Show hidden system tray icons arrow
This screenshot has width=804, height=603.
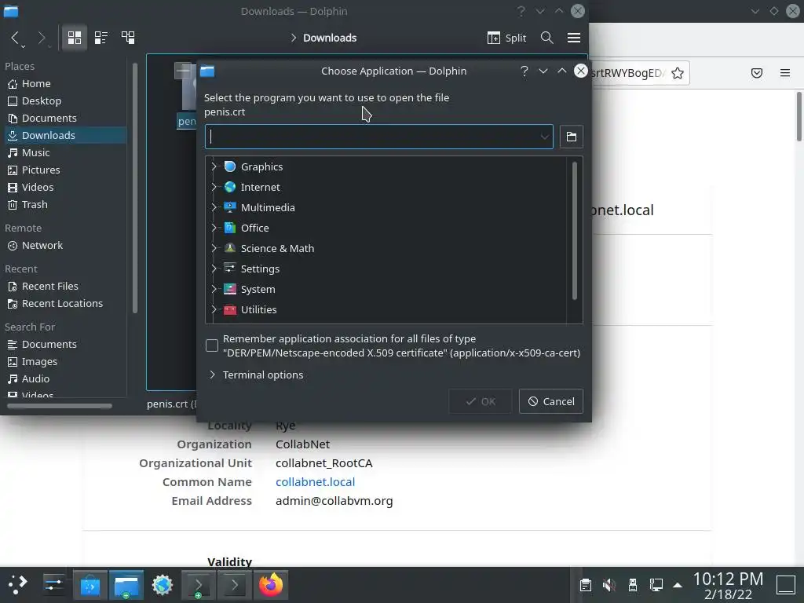pyautogui.click(x=678, y=585)
